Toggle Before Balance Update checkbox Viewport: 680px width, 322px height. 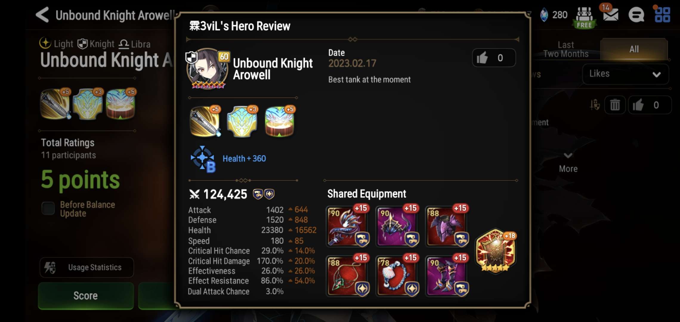[48, 208]
